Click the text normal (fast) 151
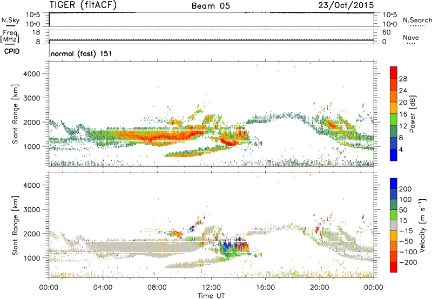 [82, 53]
